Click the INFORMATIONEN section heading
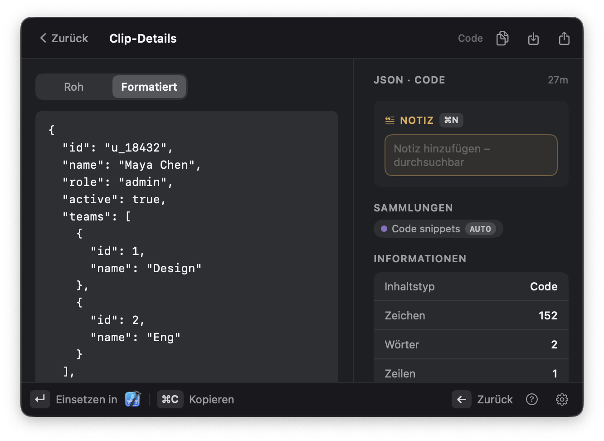This screenshot has height=441, width=604. 420,259
